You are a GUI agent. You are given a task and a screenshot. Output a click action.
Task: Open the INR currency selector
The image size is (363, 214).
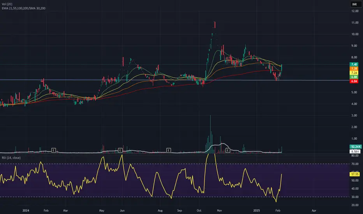[356, 4]
